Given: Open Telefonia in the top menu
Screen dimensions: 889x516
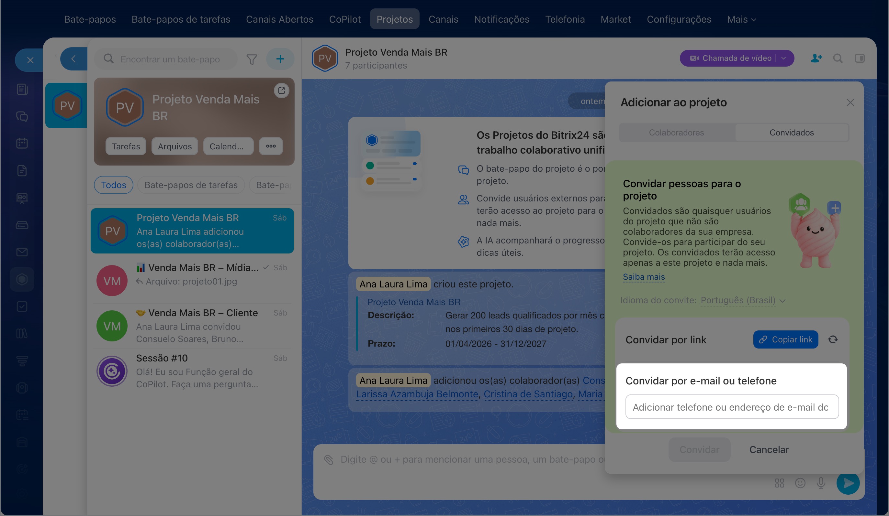Looking at the screenshot, I should [565, 19].
